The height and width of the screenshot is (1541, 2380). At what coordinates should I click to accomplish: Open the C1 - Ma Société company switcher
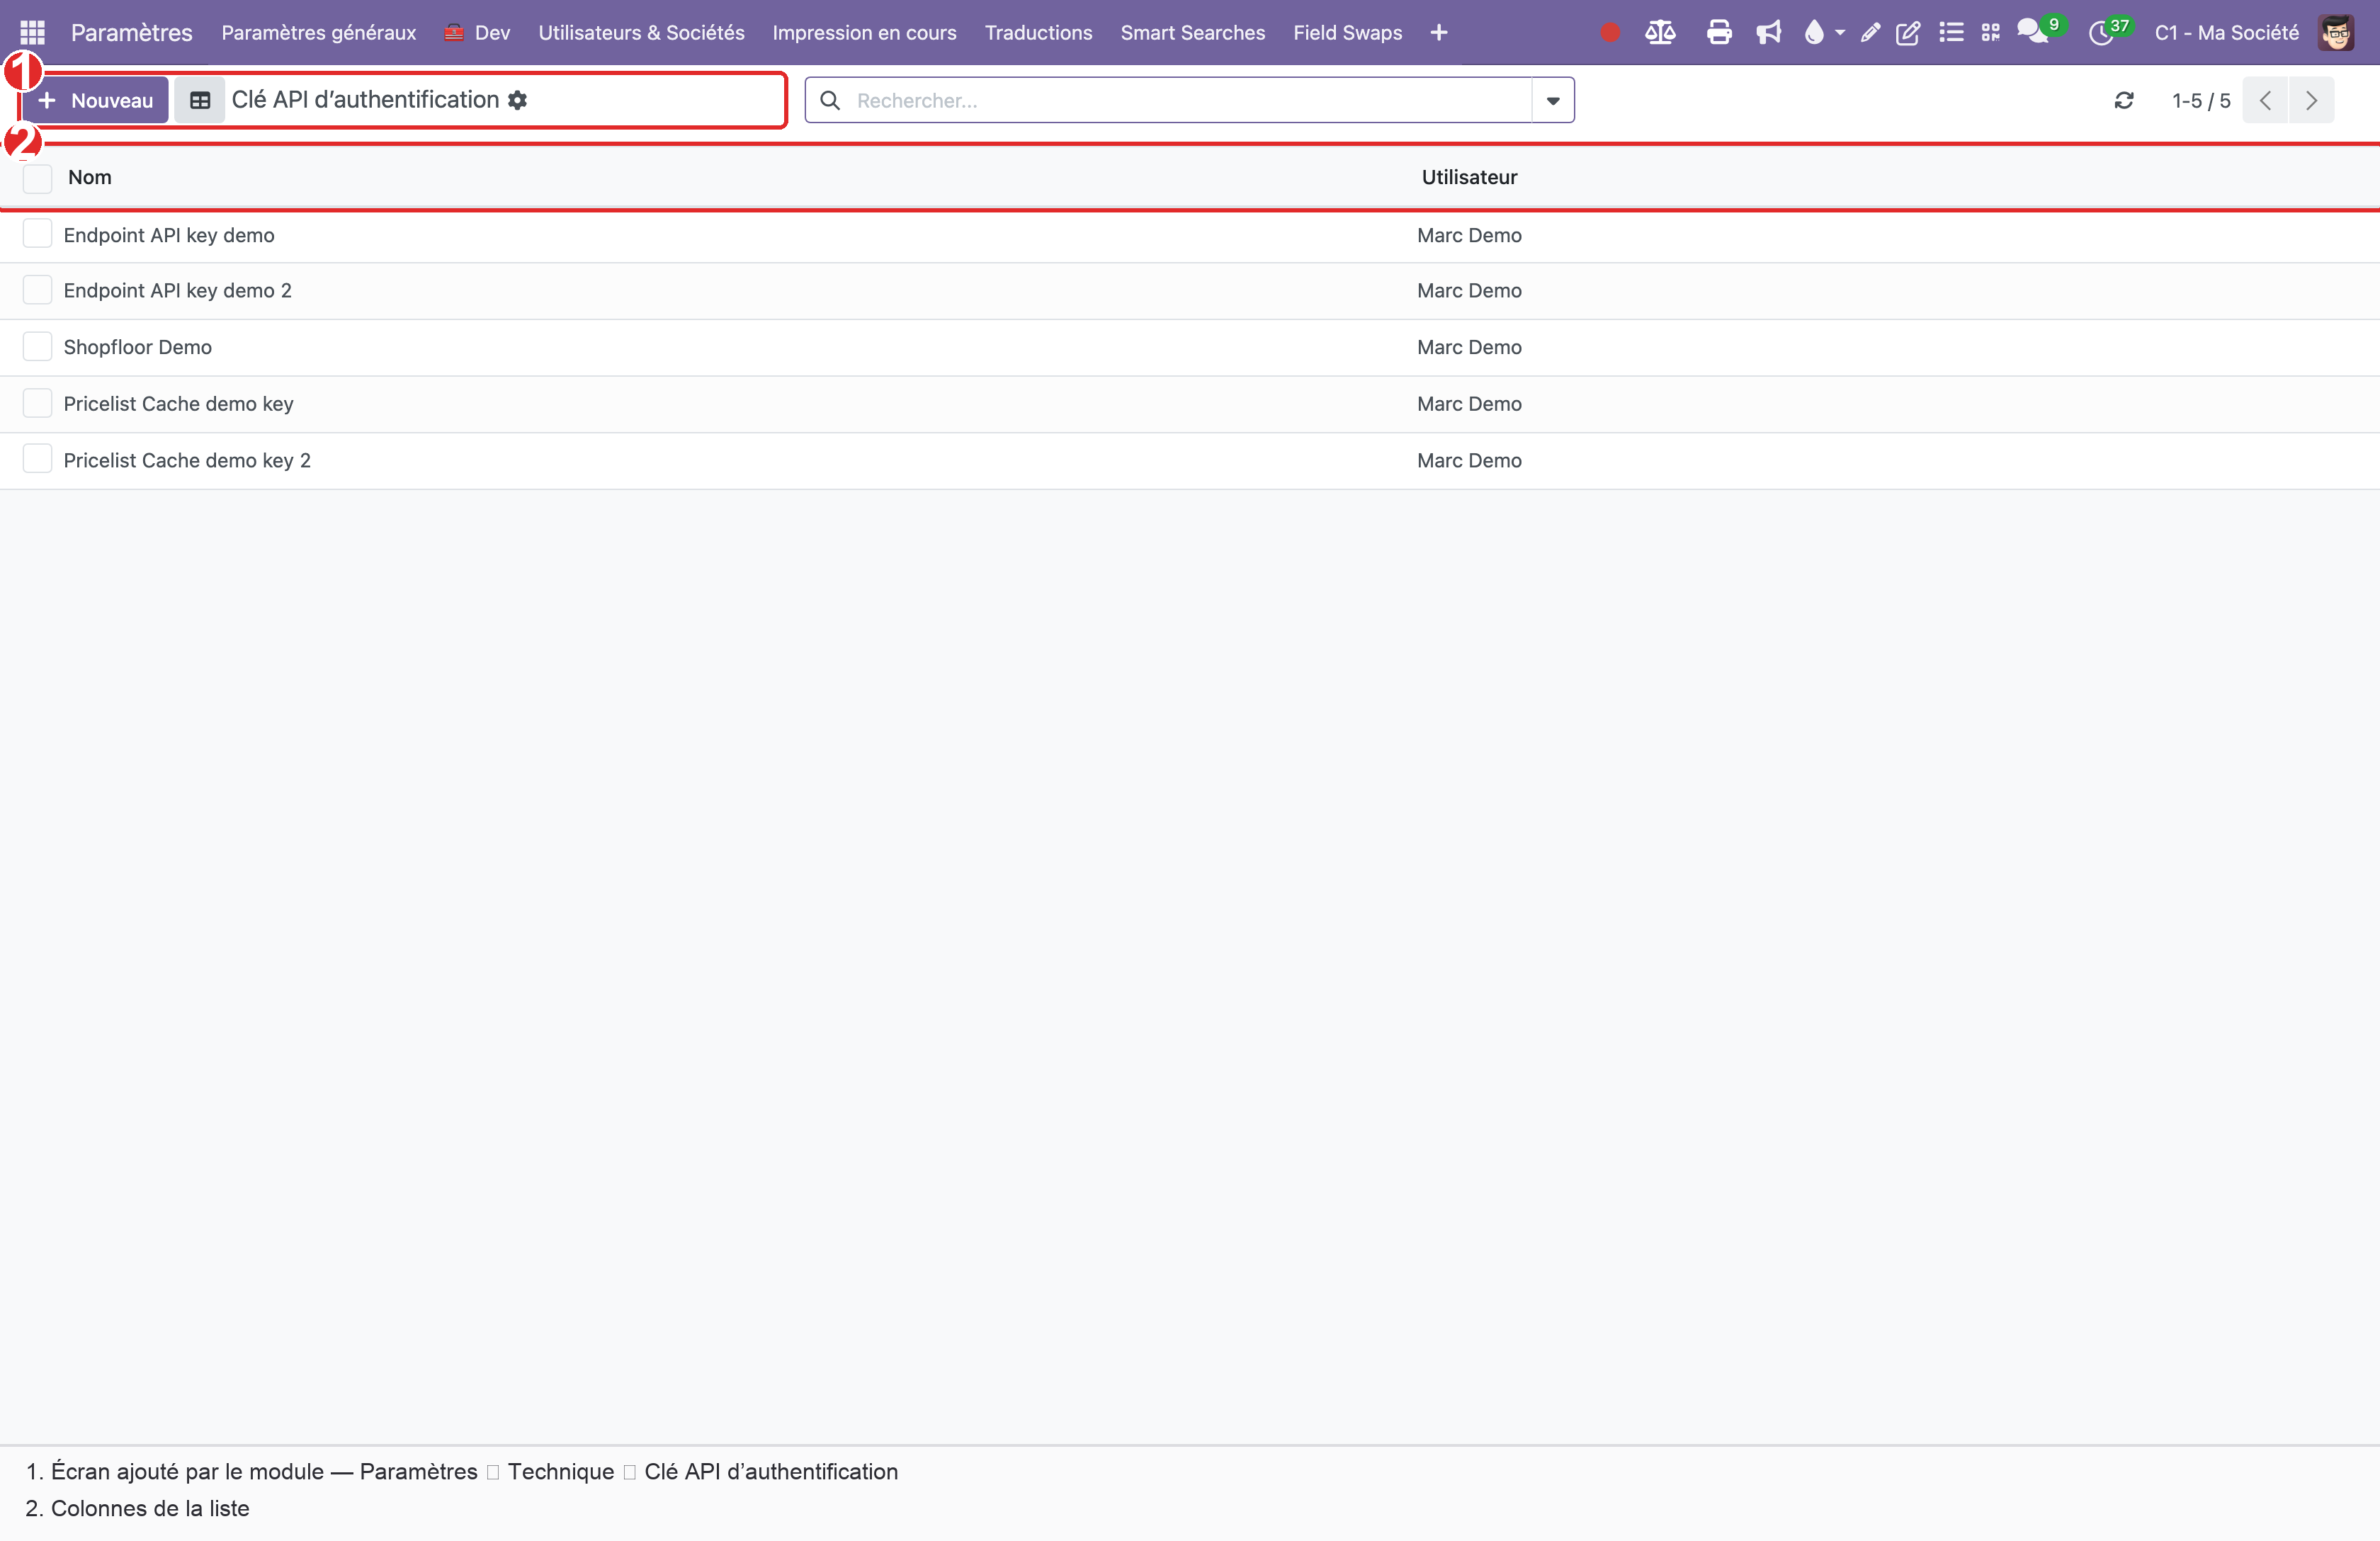click(2226, 32)
